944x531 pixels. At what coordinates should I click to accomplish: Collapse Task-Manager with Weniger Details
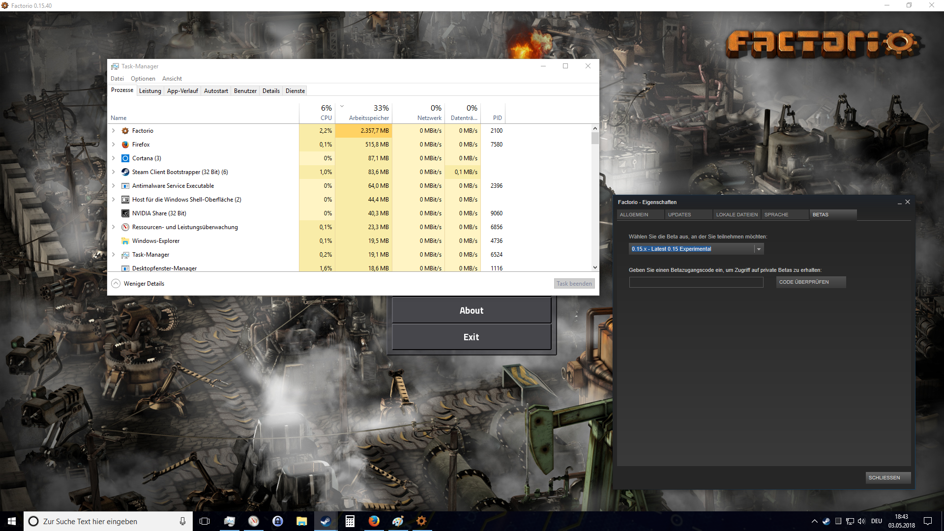(138, 284)
